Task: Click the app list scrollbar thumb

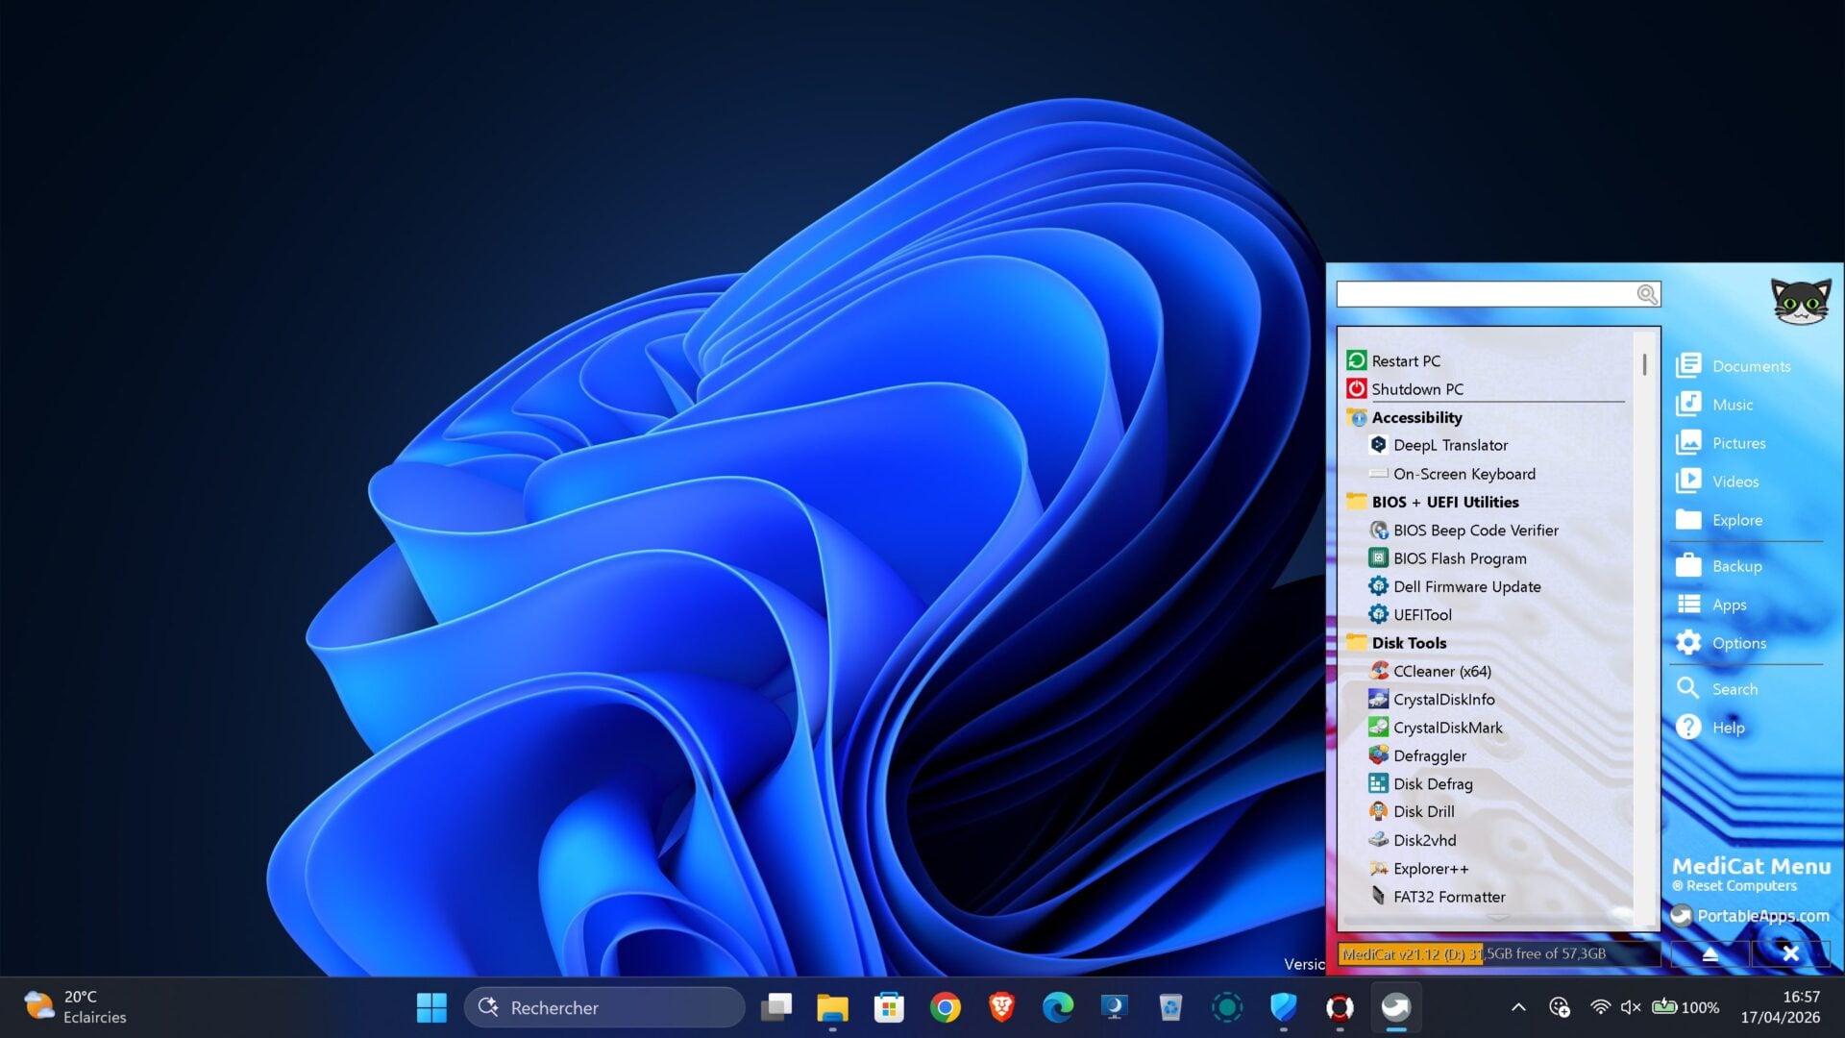Action: pos(1644,364)
